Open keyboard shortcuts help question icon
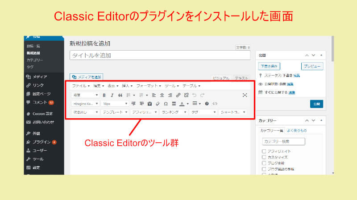The height and width of the screenshot is (200, 357). coord(207,104)
